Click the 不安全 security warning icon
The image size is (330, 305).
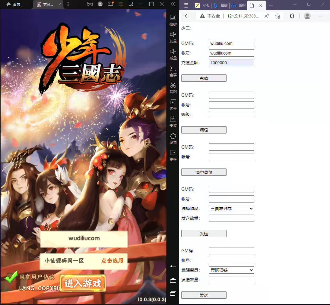click(202, 16)
